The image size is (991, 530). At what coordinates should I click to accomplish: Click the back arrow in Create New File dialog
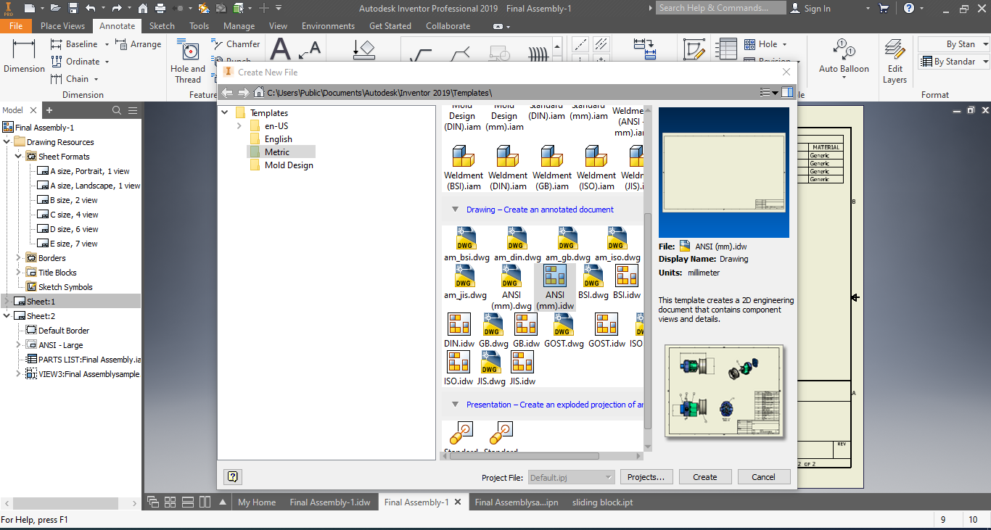pos(226,92)
